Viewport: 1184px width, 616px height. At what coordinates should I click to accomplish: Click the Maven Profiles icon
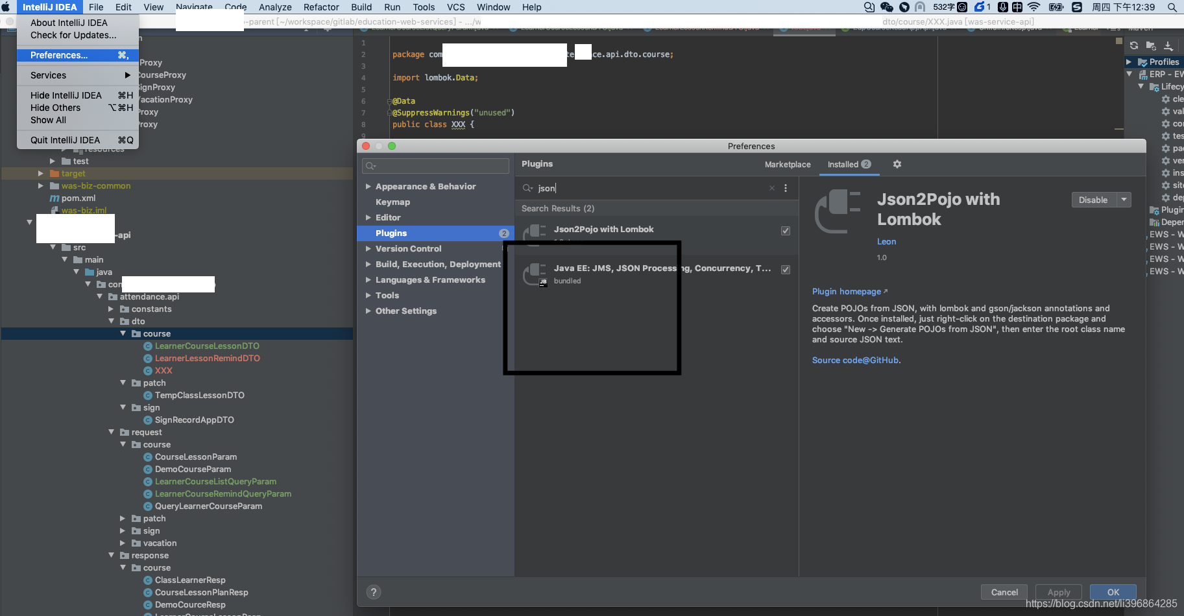pos(1142,62)
